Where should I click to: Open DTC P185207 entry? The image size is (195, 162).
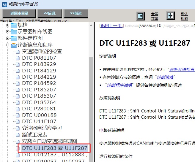(x=39, y=90)
